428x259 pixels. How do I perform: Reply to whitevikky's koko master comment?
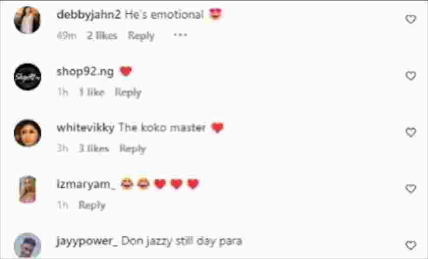click(132, 149)
